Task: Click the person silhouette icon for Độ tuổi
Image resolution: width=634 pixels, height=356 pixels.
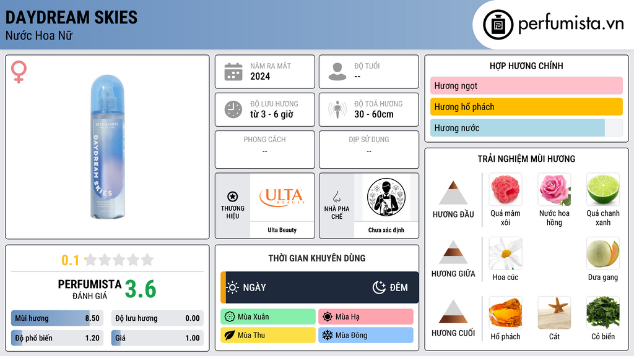Action: [x=337, y=72]
